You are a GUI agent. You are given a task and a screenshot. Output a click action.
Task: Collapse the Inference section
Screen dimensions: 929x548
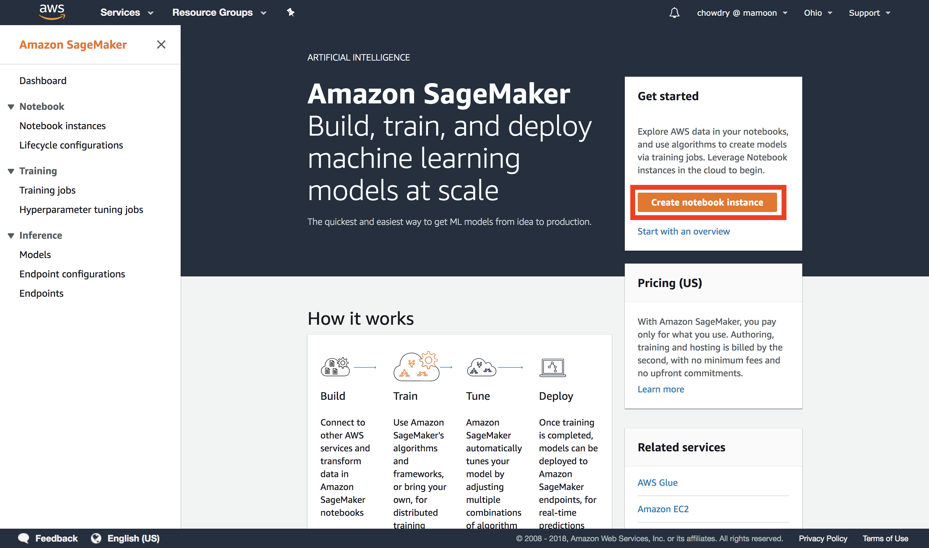11,235
